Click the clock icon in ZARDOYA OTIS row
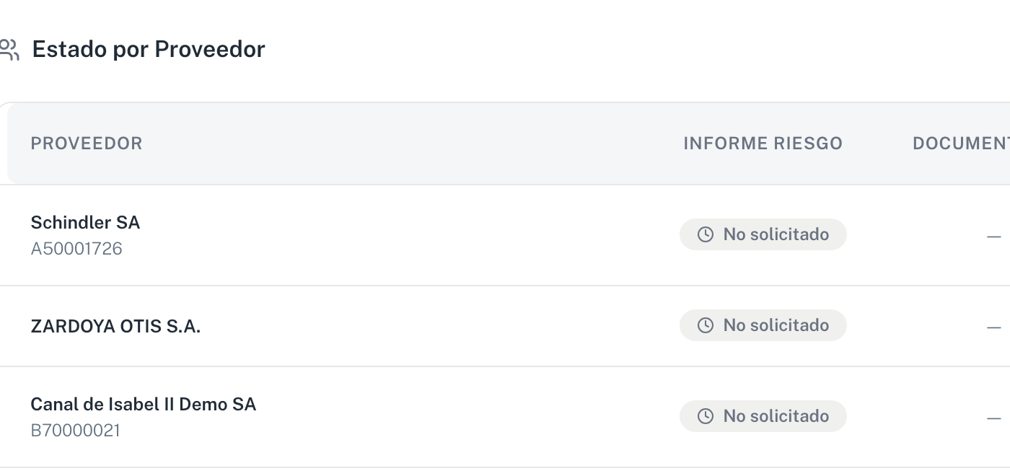The image size is (1010, 476). tap(706, 325)
